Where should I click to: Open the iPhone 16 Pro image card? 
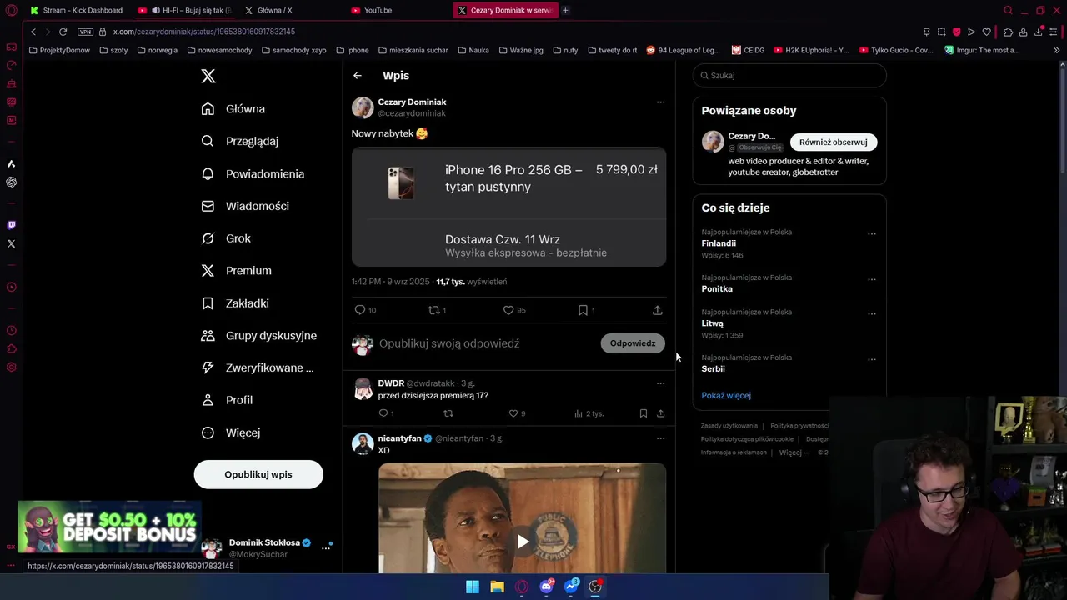click(x=508, y=207)
